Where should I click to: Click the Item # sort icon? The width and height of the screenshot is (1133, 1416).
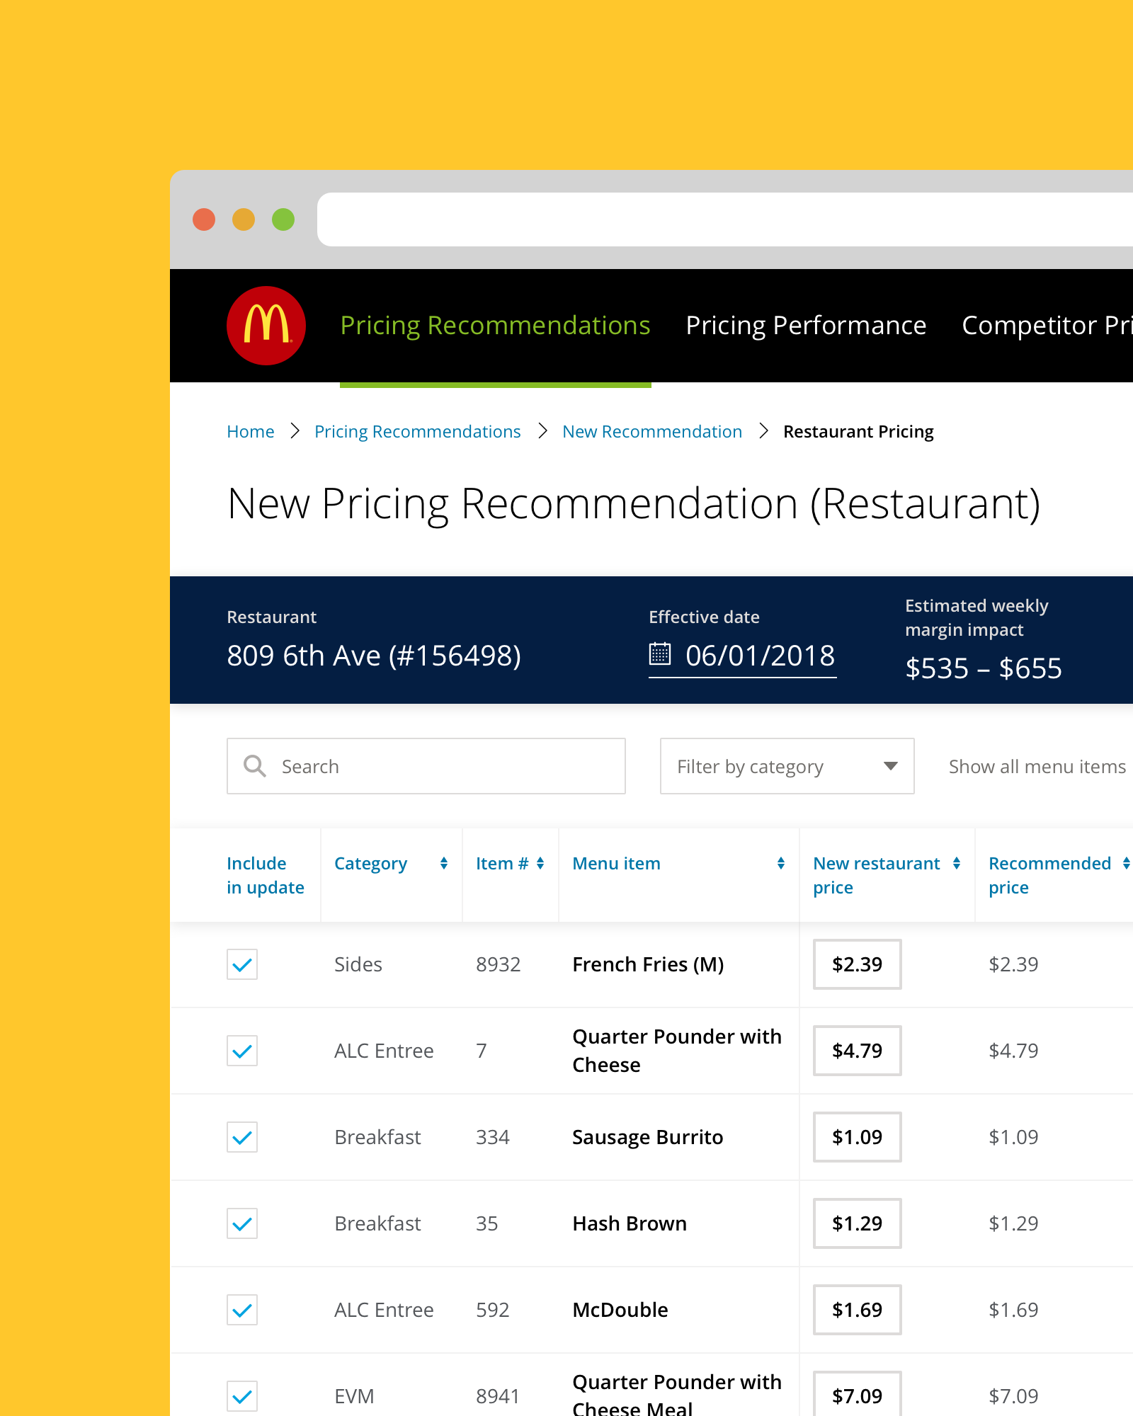click(x=540, y=863)
